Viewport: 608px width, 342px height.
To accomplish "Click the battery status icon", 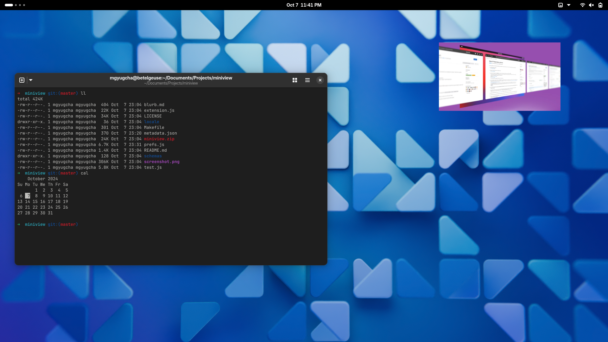I will (600, 5).
